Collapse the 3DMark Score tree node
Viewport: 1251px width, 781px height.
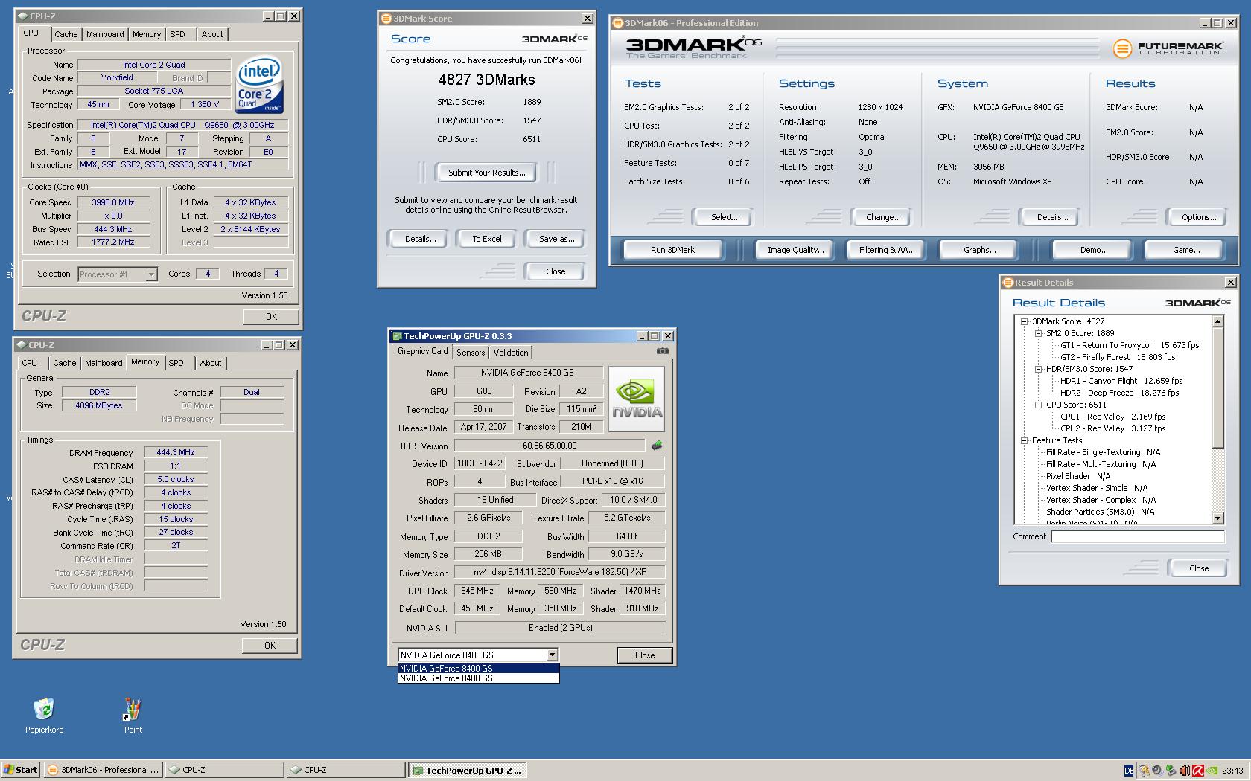point(1024,321)
